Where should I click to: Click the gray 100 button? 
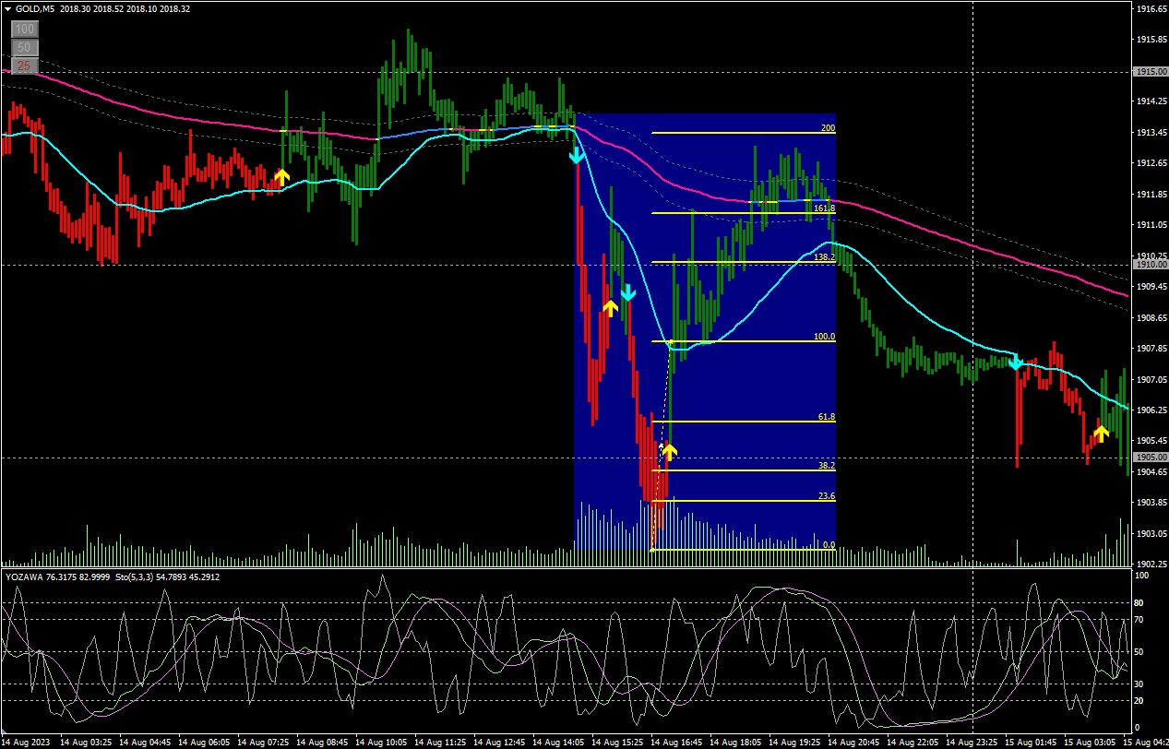click(25, 30)
